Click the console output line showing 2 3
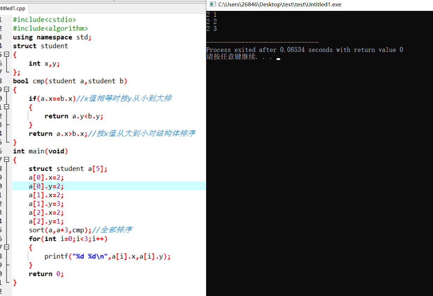Screen dimensions: 433x296 (212, 28)
